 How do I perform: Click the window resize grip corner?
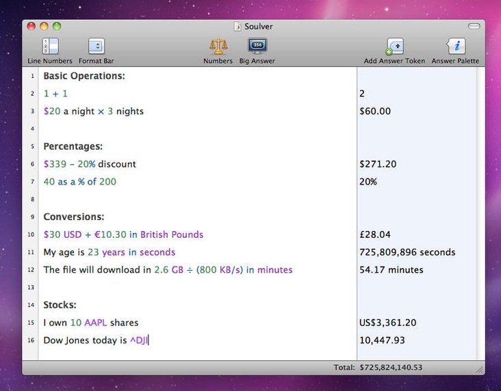pyautogui.click(x=480, y=370)
